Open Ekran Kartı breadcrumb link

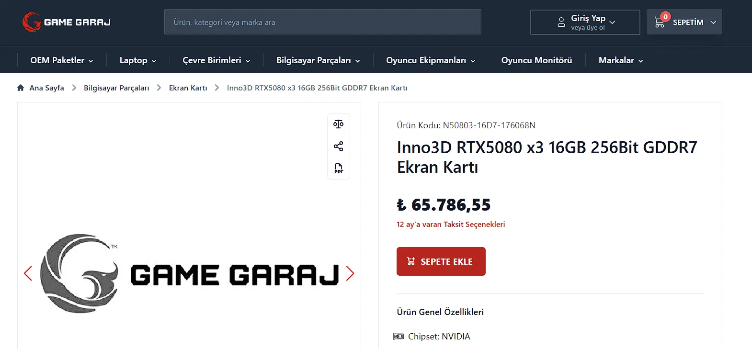click(x=188, y=88)
